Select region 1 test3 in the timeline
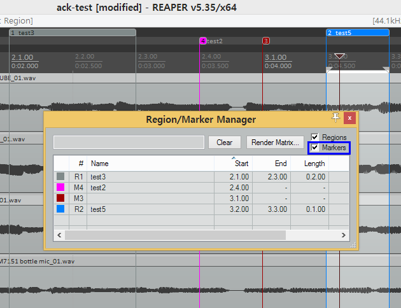The image size is (401, 308). pyautogui.click(x=73, y=32)
